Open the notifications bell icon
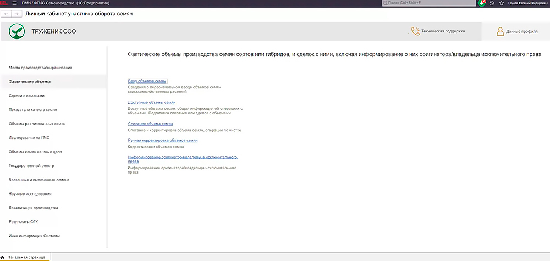Screen dimensions: 550x261 pos(482,3)
